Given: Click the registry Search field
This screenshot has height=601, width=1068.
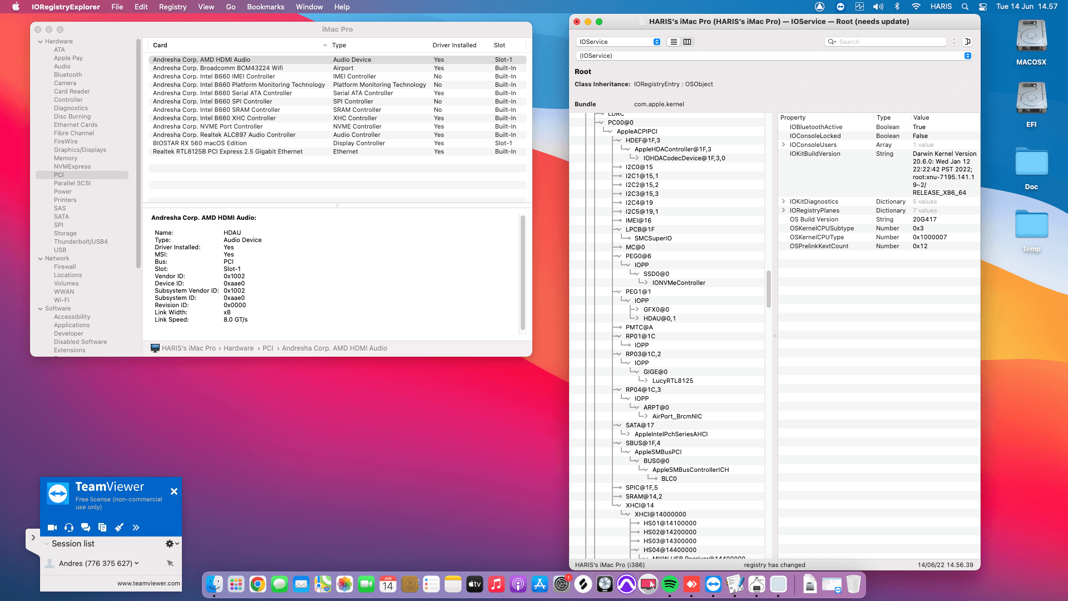Looking at the screenshot, I should tap(890, 42).
